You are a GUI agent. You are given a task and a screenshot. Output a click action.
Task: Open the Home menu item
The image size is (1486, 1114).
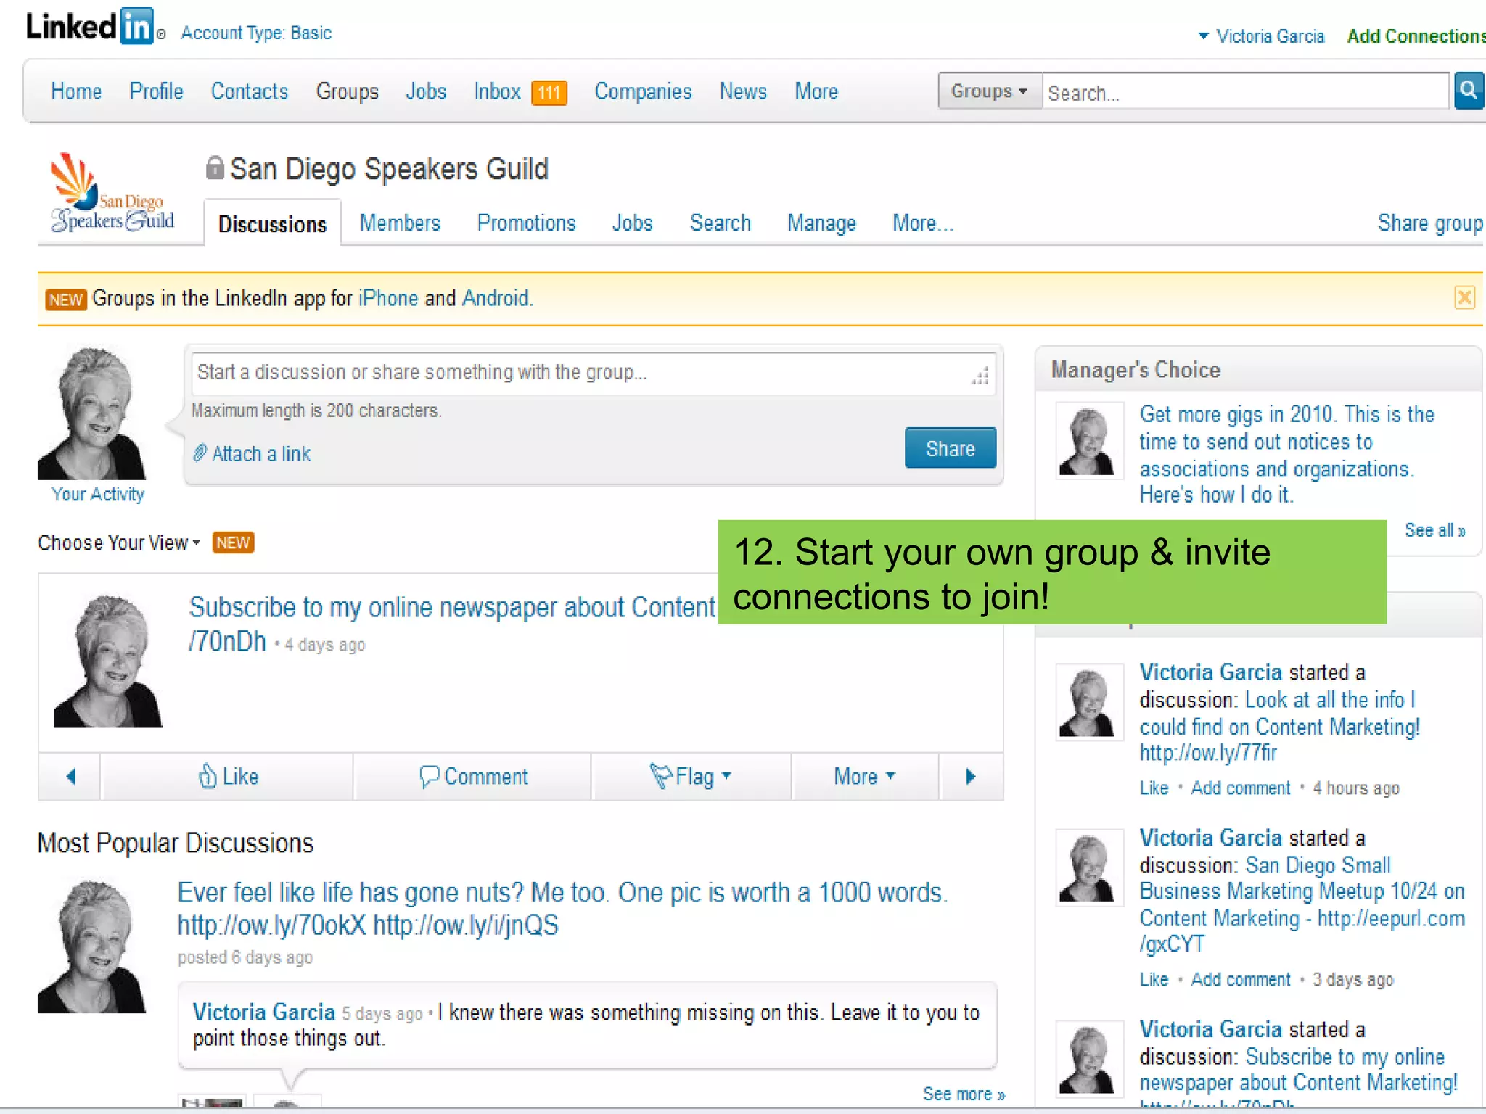(76, 91)
